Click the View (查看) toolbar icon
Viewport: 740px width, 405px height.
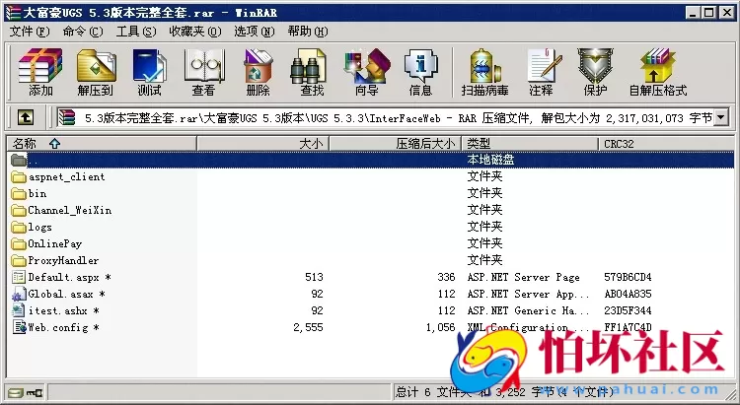[204, 72]
